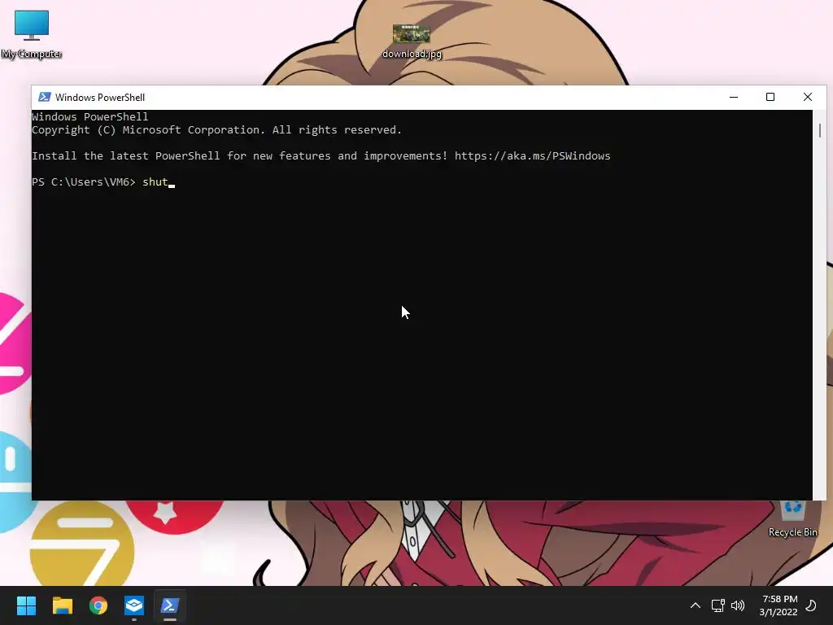833x625 pixels.
Task: Open the Windows Start menu
Action: (x=26, y=605)
